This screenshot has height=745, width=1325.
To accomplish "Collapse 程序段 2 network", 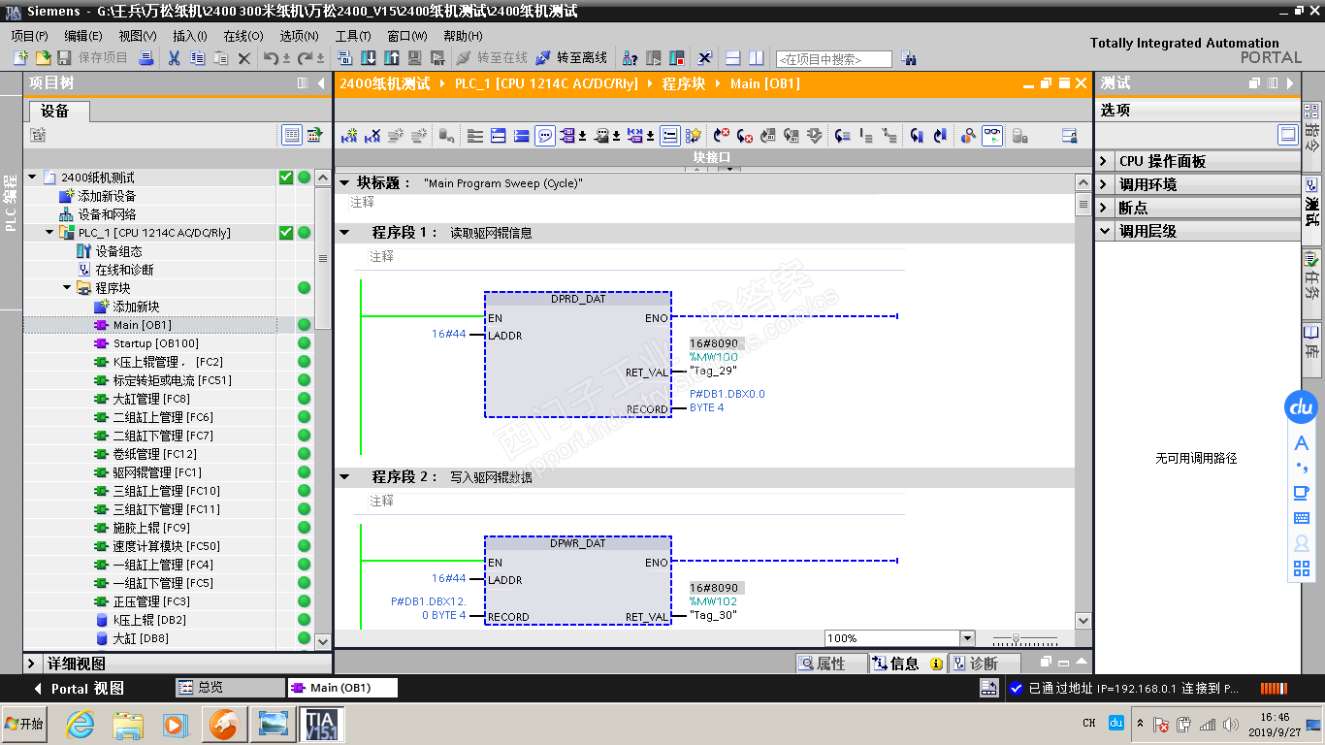I will coord(344,477).
